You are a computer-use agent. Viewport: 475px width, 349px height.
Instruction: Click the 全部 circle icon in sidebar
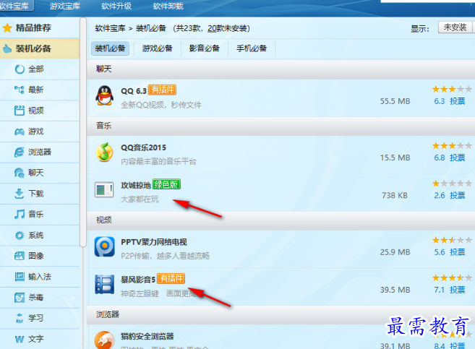20,69
